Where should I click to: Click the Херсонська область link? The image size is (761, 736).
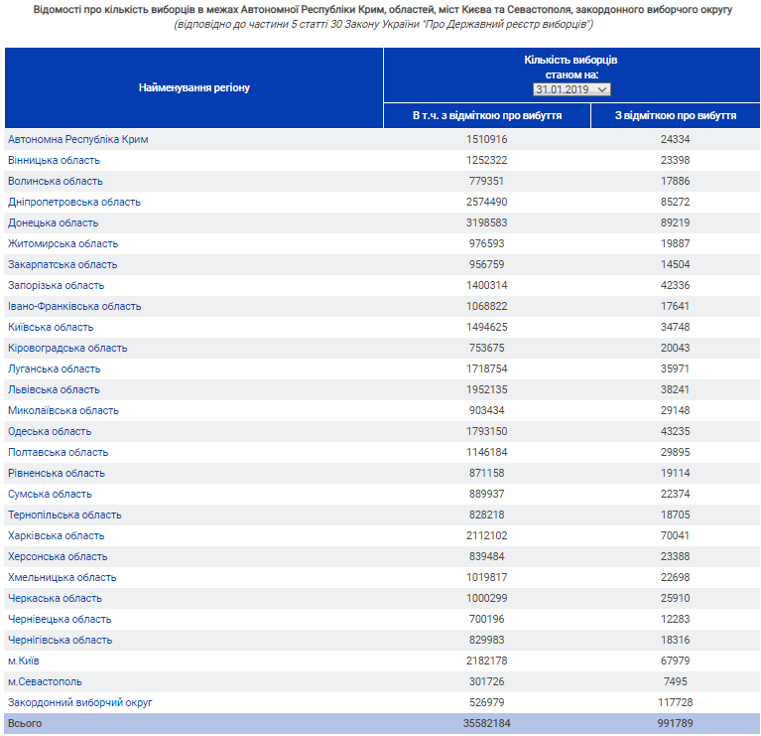click(x=58, y=557)
